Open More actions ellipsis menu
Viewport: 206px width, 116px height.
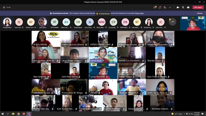(x=170, y=7)
